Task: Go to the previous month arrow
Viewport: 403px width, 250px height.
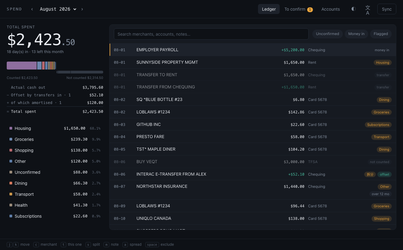Action: click(x=32, y=9)
